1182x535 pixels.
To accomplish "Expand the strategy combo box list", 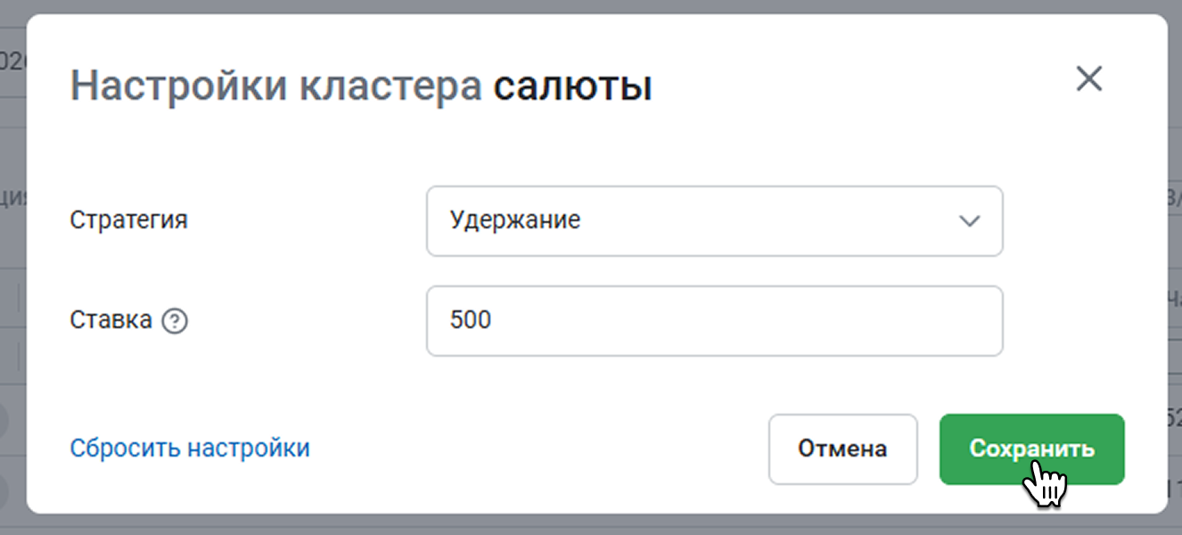I will (x=713, y=220).
